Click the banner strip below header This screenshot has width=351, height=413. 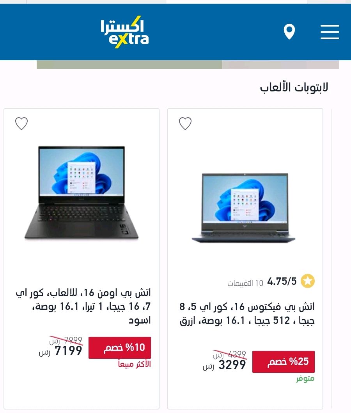point(188,64)
